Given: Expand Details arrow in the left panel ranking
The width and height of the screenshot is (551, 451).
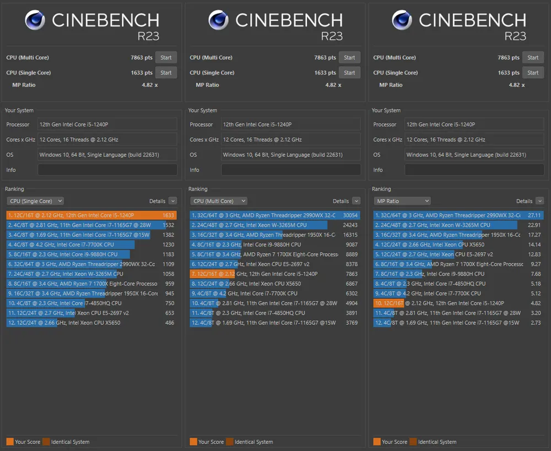Looking at the screenshot, I should point(173,201).
